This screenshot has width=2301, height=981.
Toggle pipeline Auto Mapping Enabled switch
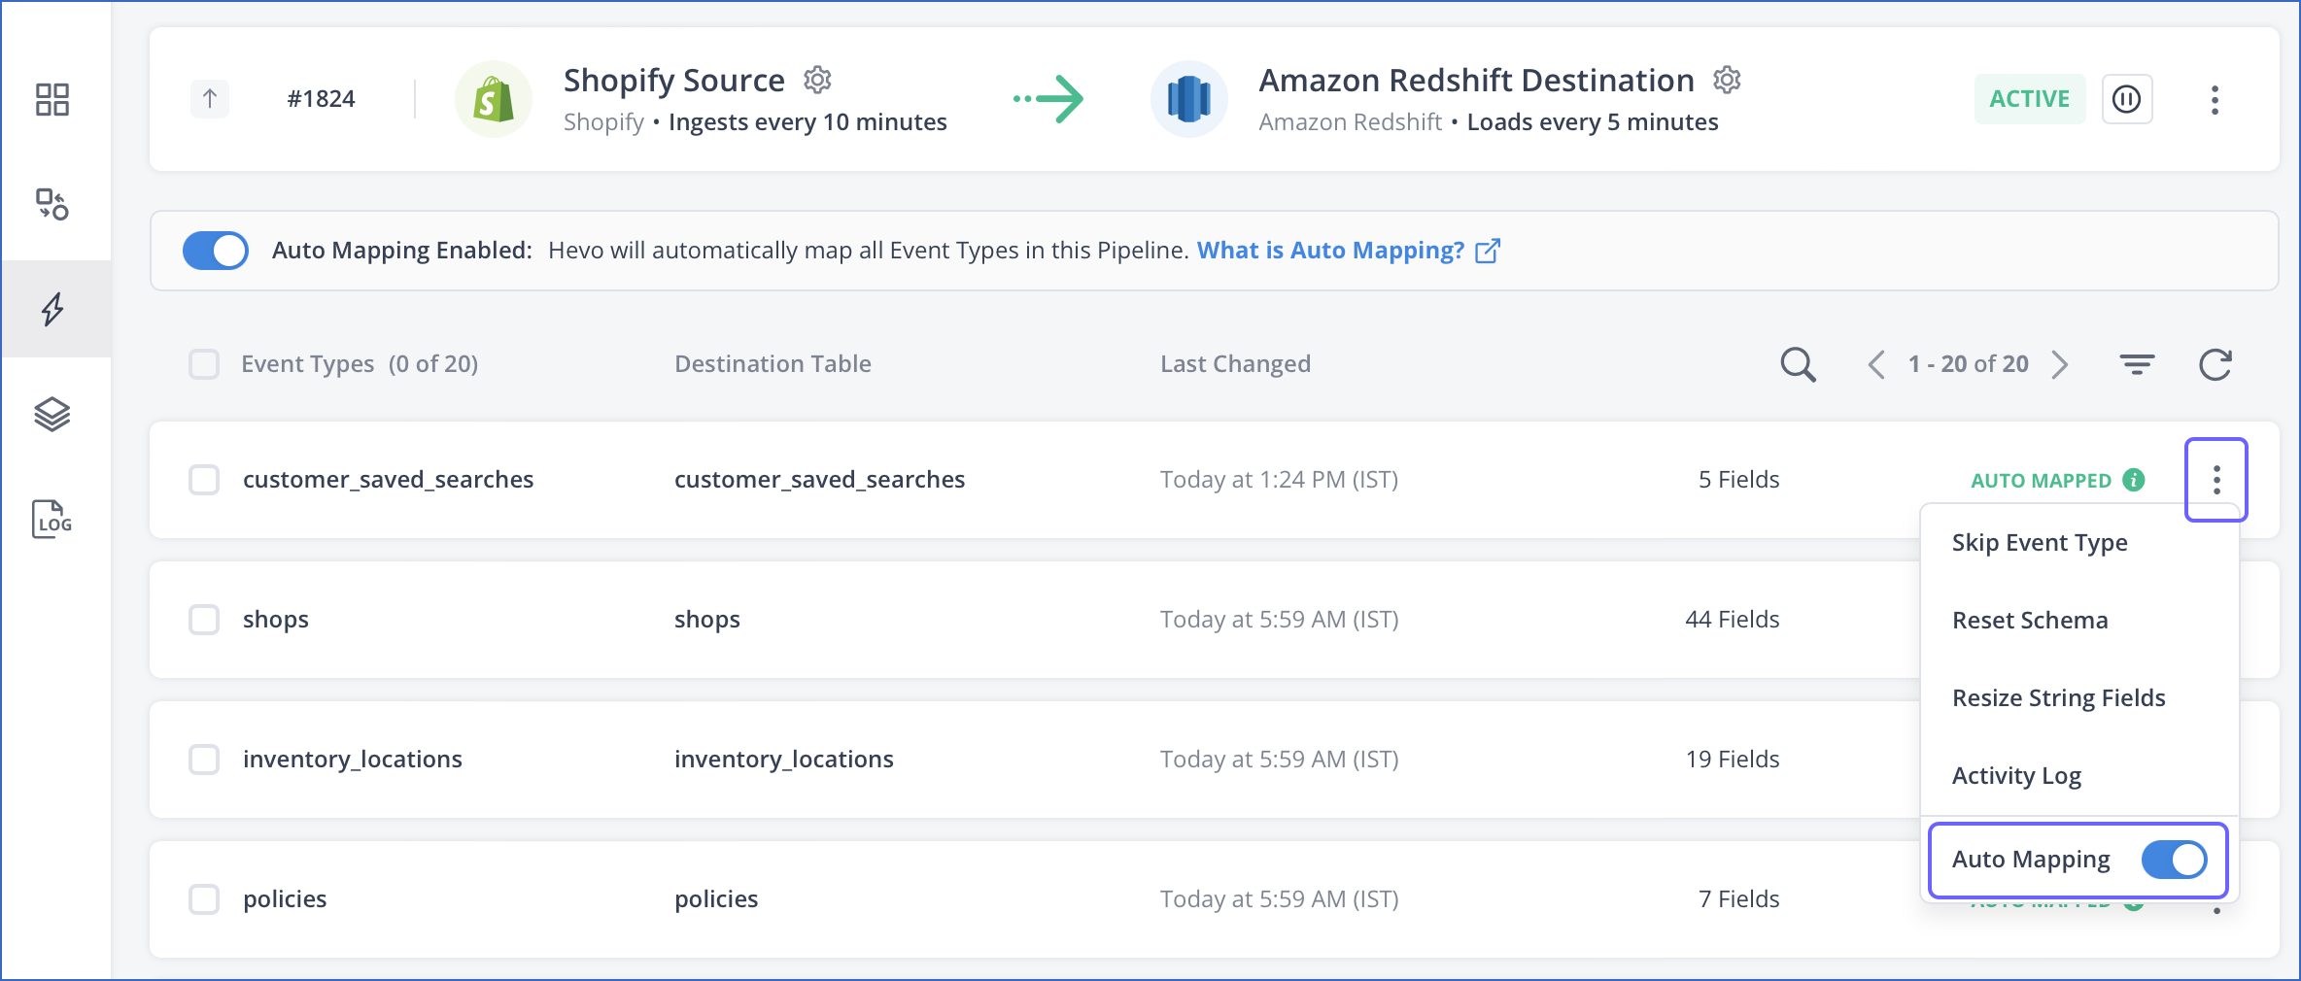click(x=216, y=251)
